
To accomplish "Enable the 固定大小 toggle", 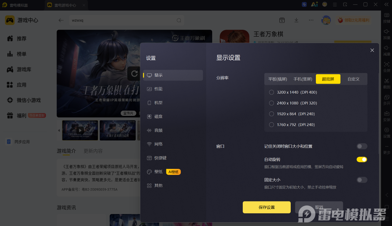I will tap(362, 180).
